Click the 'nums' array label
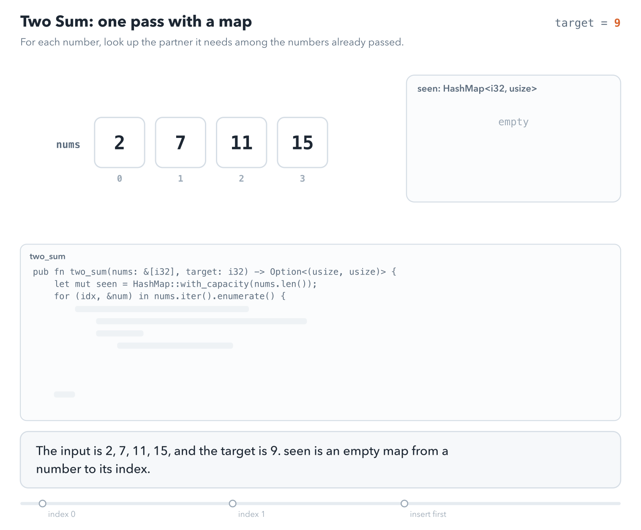Viewport: 641px width, 530px height. point(68,145)
